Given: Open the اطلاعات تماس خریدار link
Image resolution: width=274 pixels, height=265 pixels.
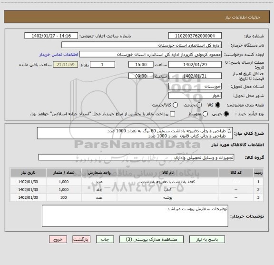Looking at the screenshot, I should [x=59, y=55].
